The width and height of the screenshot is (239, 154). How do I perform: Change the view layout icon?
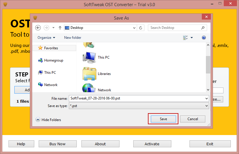pos(185,38)
